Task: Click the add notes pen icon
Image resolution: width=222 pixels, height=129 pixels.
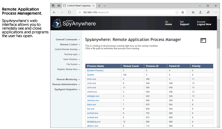Action: (x=201, y=12)
